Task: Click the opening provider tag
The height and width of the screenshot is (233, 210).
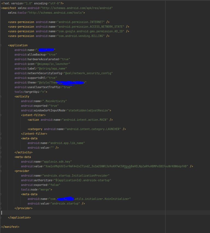Action: point(22,171)
